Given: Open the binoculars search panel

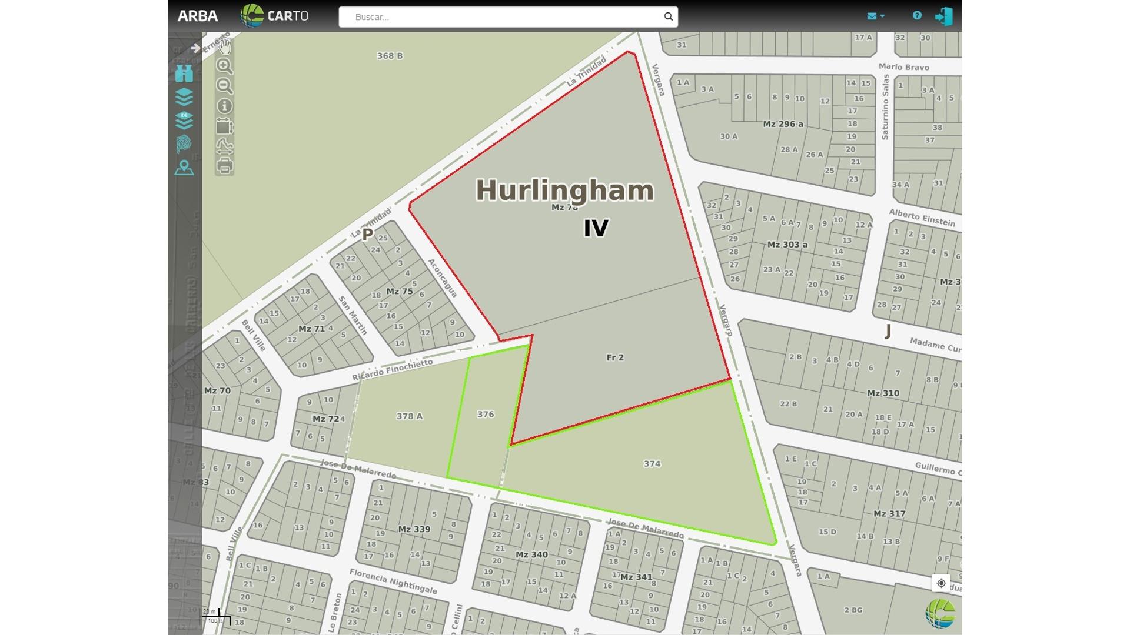Looking at the screenshot, I should coord(184,73).
